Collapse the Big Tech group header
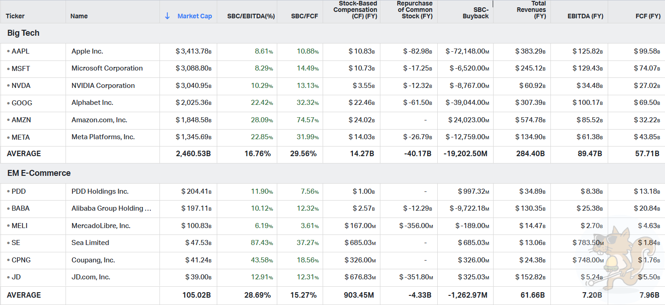Viewport: 665px width, 305px height. click(23, 33)
